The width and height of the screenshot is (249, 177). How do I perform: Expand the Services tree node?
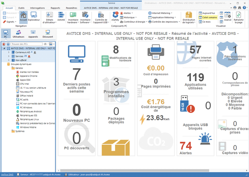(9, 56)
